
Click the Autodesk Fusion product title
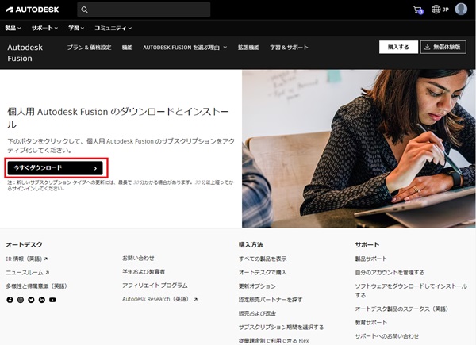25,53
